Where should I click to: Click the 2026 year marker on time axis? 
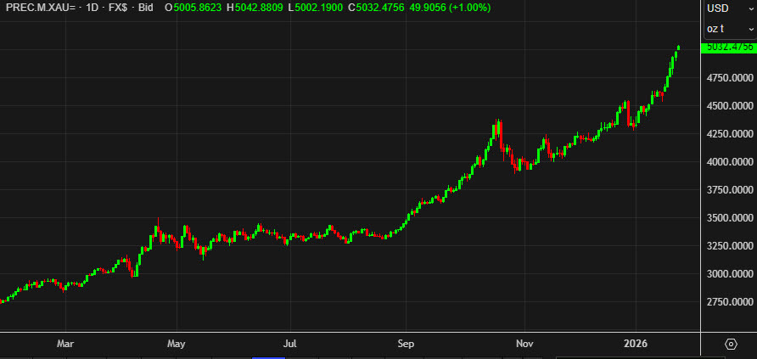pos(636,344)
